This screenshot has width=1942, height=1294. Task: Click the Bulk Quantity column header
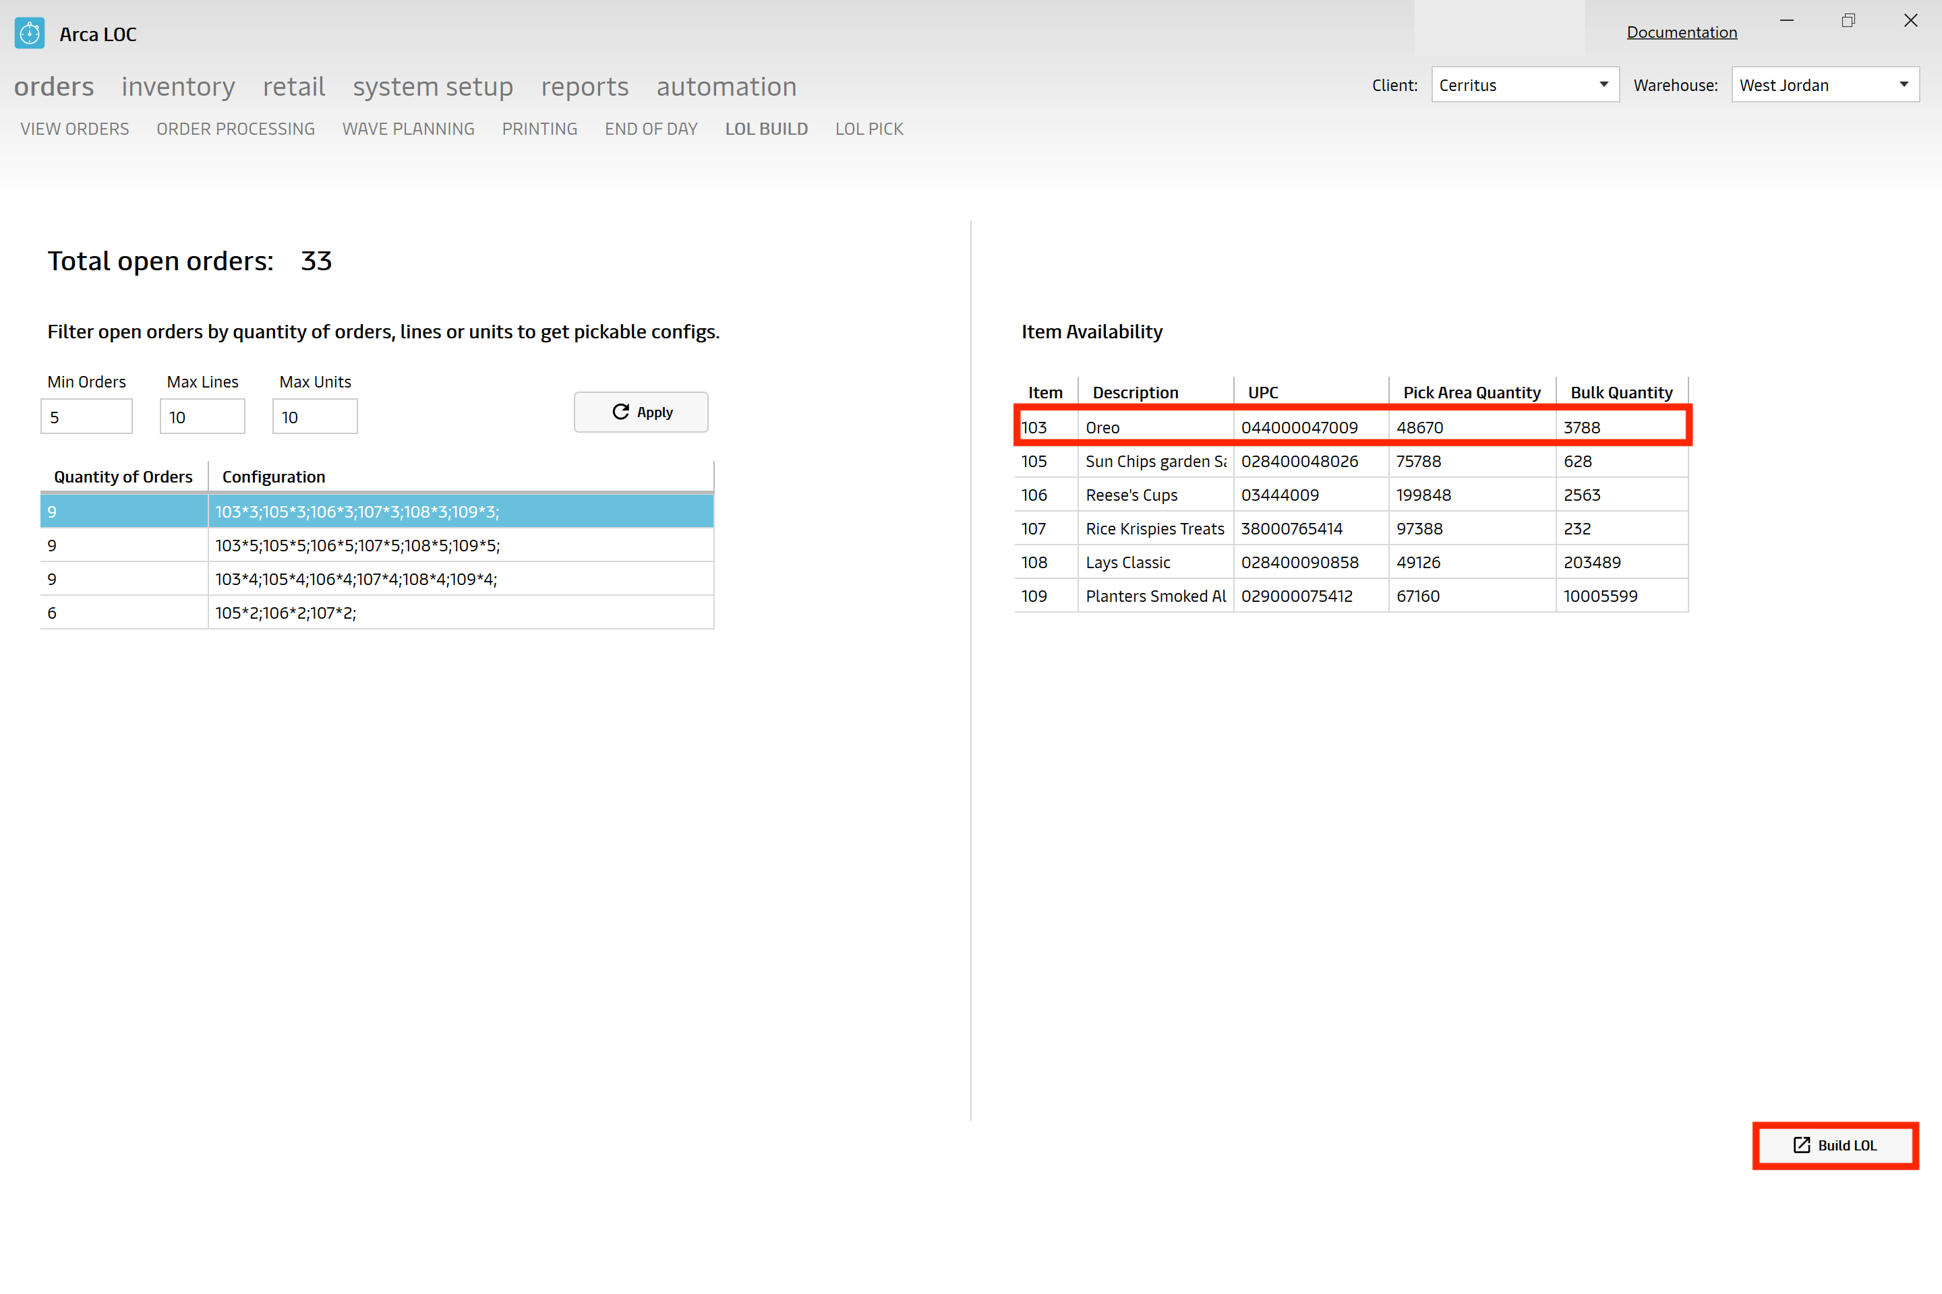(1622, 392)
